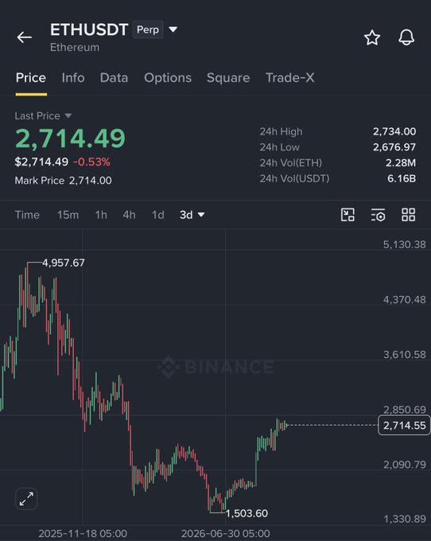
Task: Tap the 3,610.58 price axis label
Action: point(405,355)
